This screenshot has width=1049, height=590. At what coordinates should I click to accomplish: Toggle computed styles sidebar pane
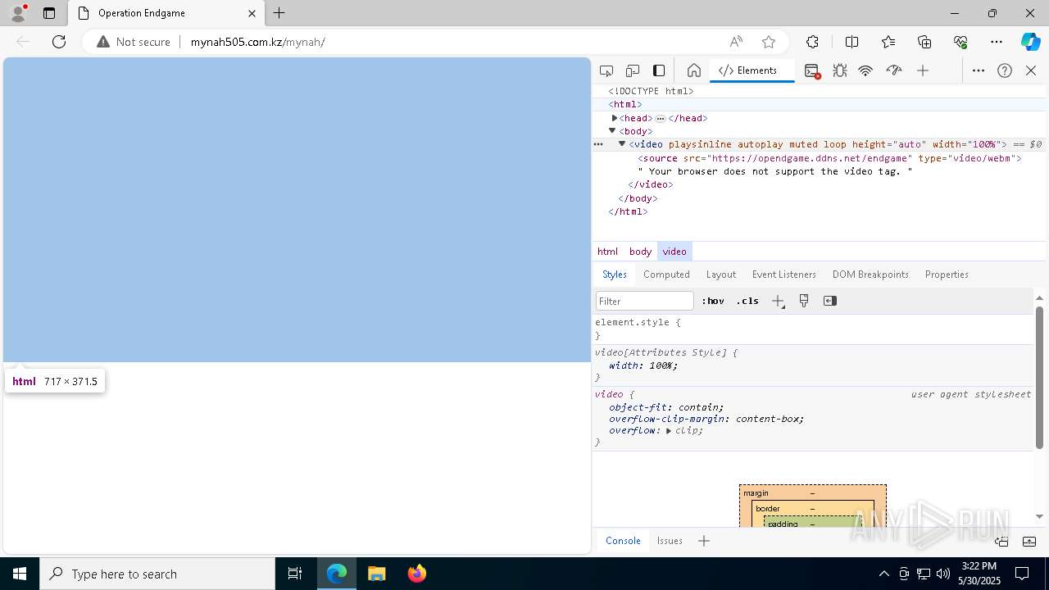coord(830,301)
